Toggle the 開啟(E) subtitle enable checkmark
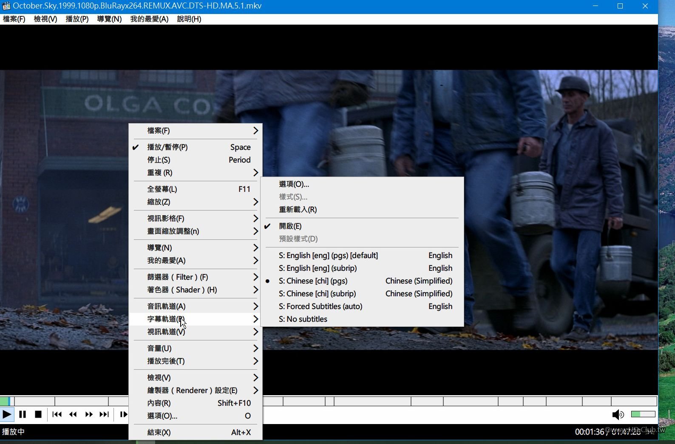This screenshot has height=444, width=675. pos(362,226)
